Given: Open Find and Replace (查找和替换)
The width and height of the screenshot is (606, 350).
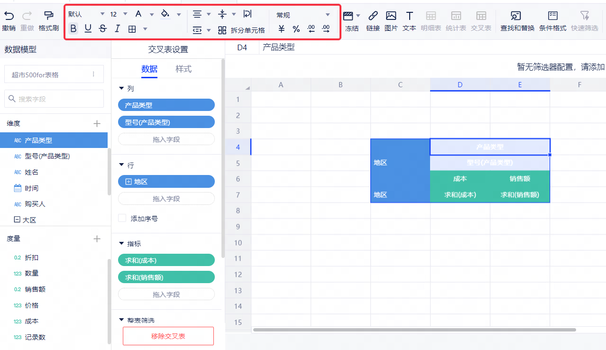Looking at the screenshot, I should 517,16.
